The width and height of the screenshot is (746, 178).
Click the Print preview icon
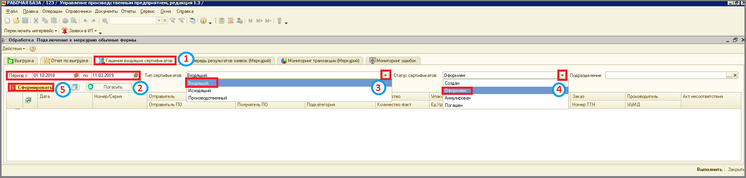tap(74, 21)
